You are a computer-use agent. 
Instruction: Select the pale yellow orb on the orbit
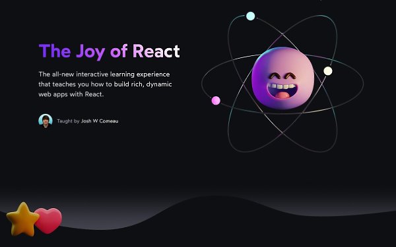pos(328,71)
